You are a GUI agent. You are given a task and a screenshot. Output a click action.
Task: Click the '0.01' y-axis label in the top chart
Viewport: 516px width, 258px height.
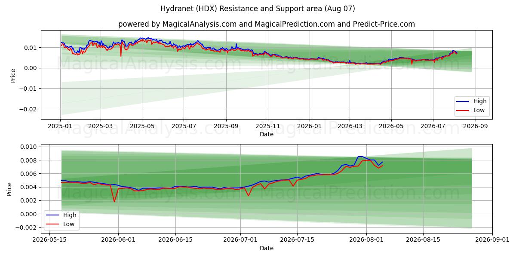[32, 47]
